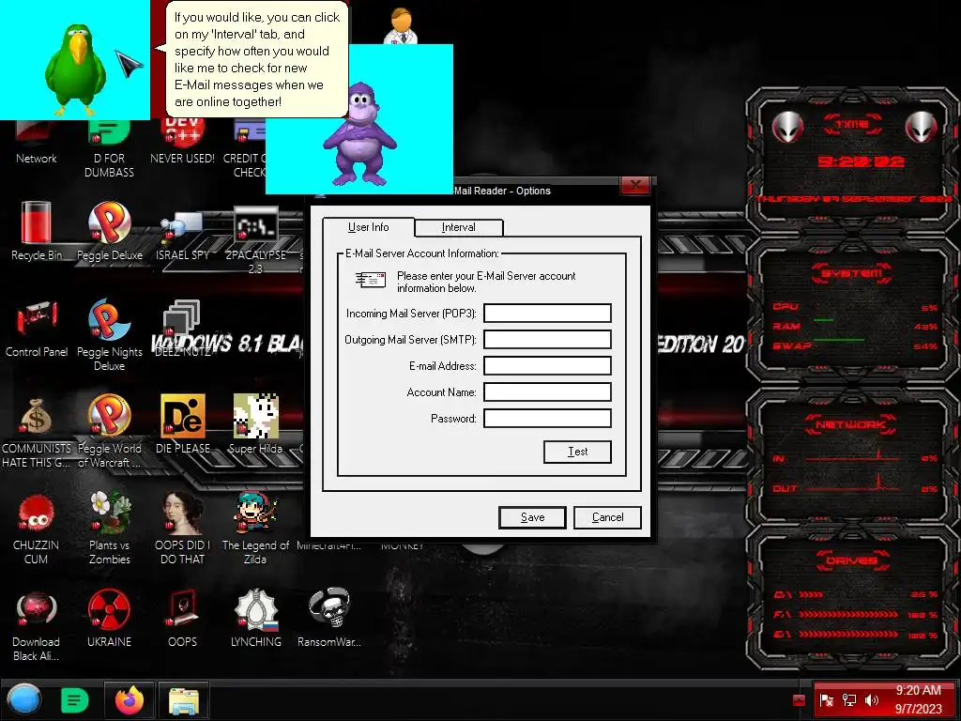Open the NEVER USED! Dev C++ icon
Viewport: 961px width, 721px height.
(182, 143)
